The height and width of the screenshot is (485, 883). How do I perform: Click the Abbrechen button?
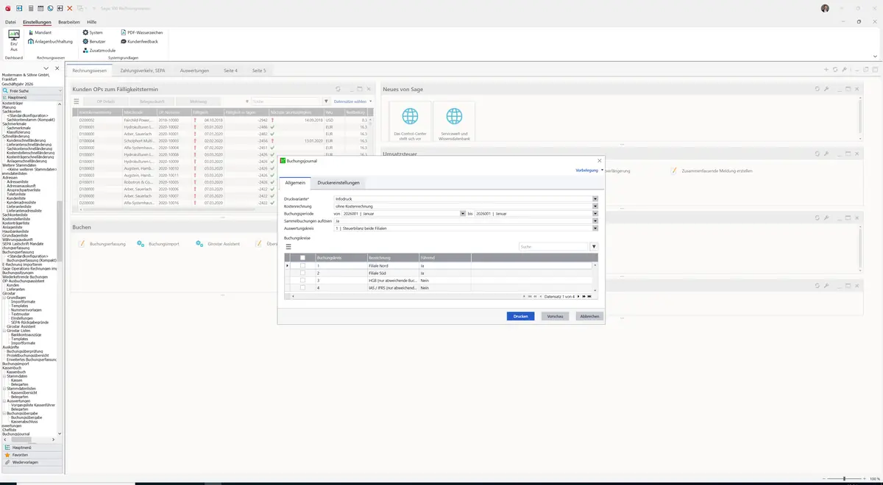point(589,316)
